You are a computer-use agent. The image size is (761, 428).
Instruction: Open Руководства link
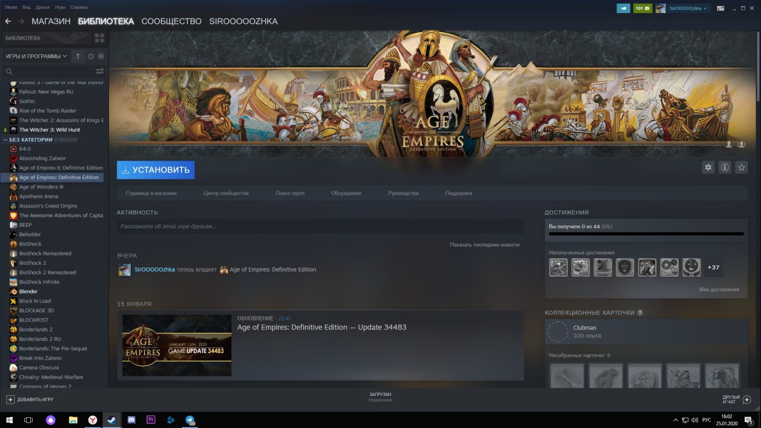[403, 193]
